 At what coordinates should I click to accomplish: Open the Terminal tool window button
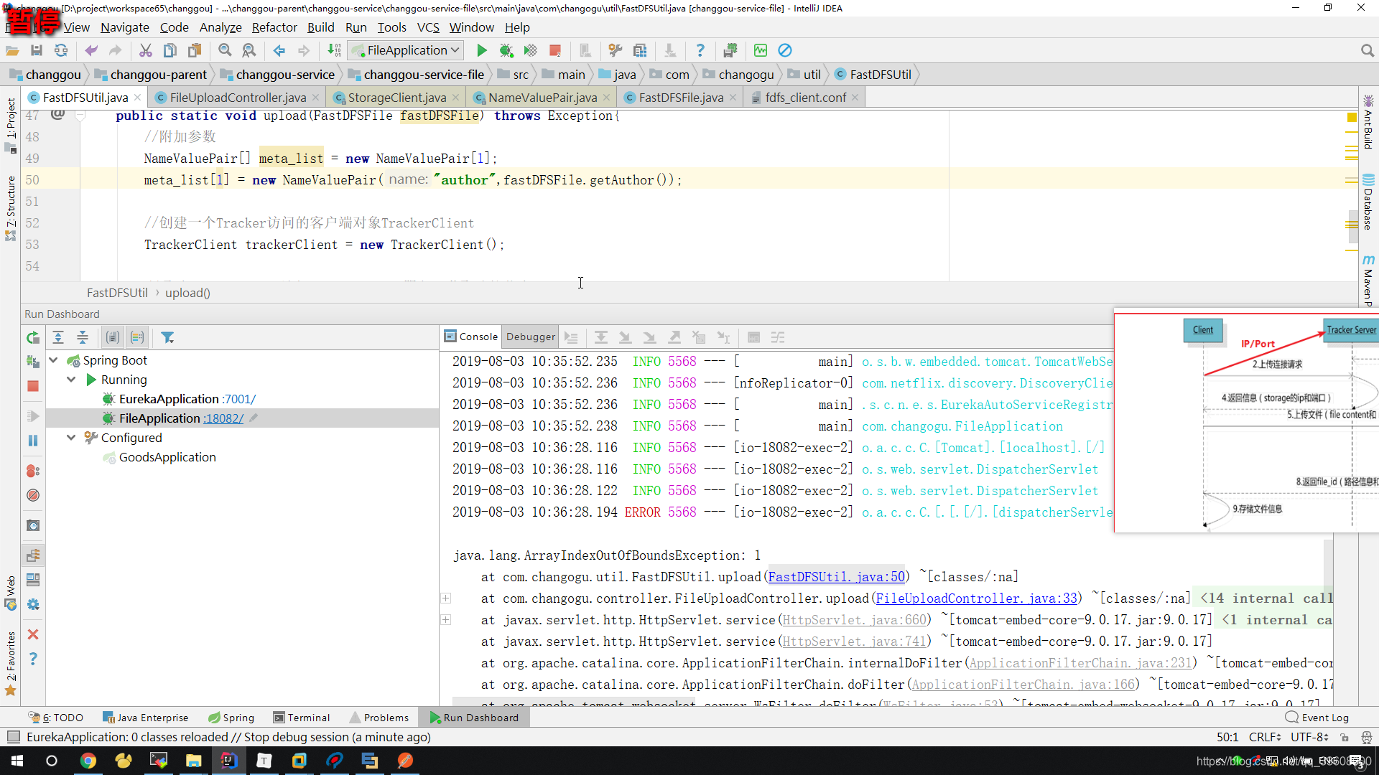(302, 718)
